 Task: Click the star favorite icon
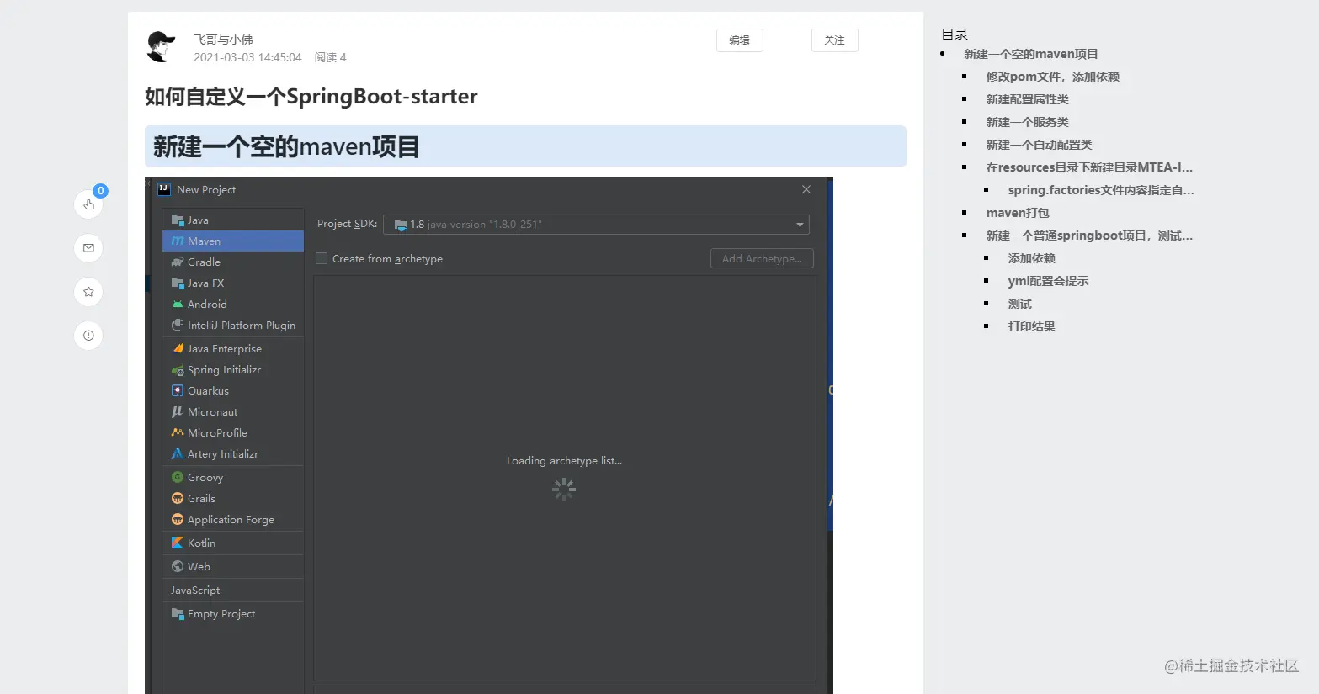coord(88,292)
